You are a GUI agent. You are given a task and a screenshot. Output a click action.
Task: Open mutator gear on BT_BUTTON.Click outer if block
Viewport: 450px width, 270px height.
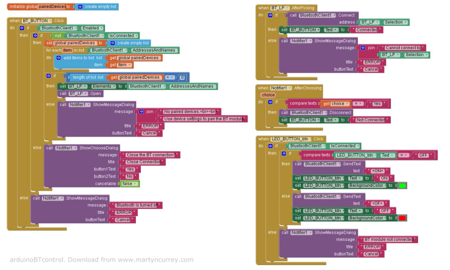21,28
